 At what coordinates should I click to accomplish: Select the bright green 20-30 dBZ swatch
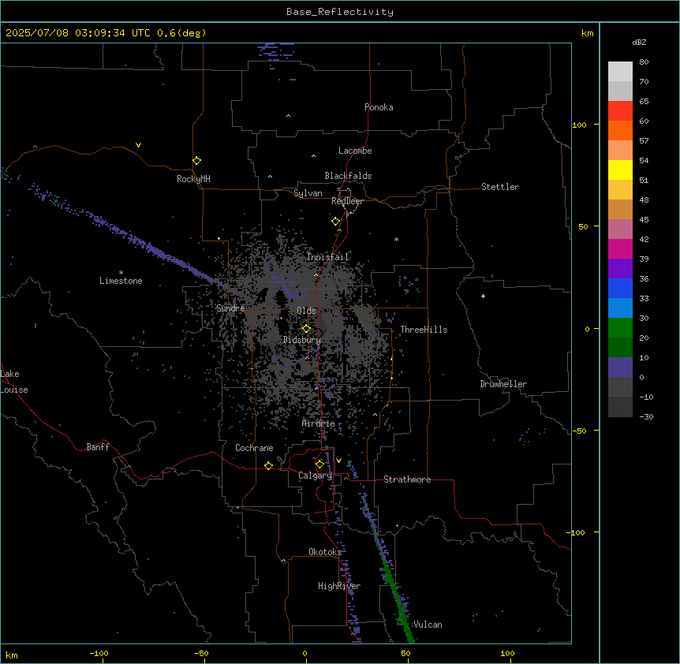pos(620,328)
